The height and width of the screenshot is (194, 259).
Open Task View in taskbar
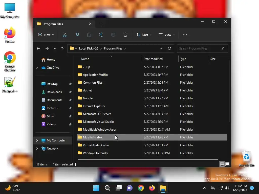119,188
